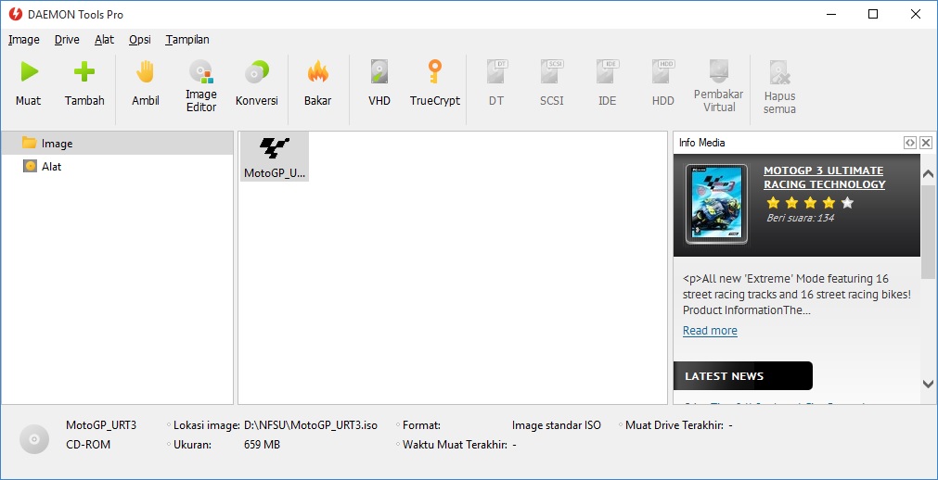Open the Opsi menu

point(140,40)
